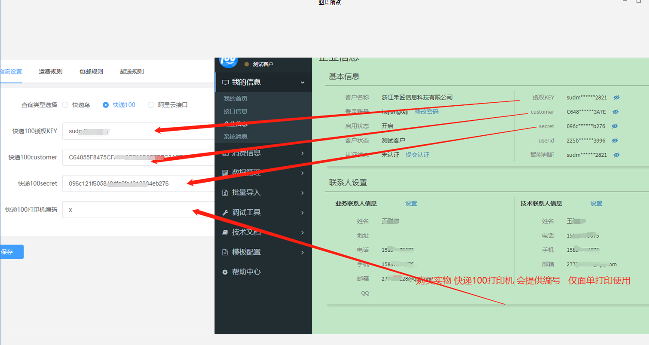Focus the 快递100授权KEY input field
Screen dimensions: 649x345
point(138,131)
